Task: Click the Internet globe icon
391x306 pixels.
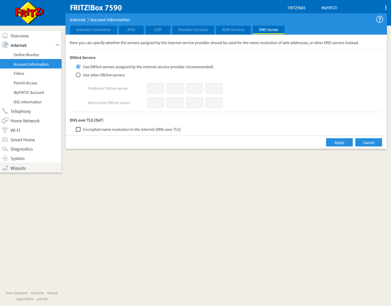Action: point(5,45)
